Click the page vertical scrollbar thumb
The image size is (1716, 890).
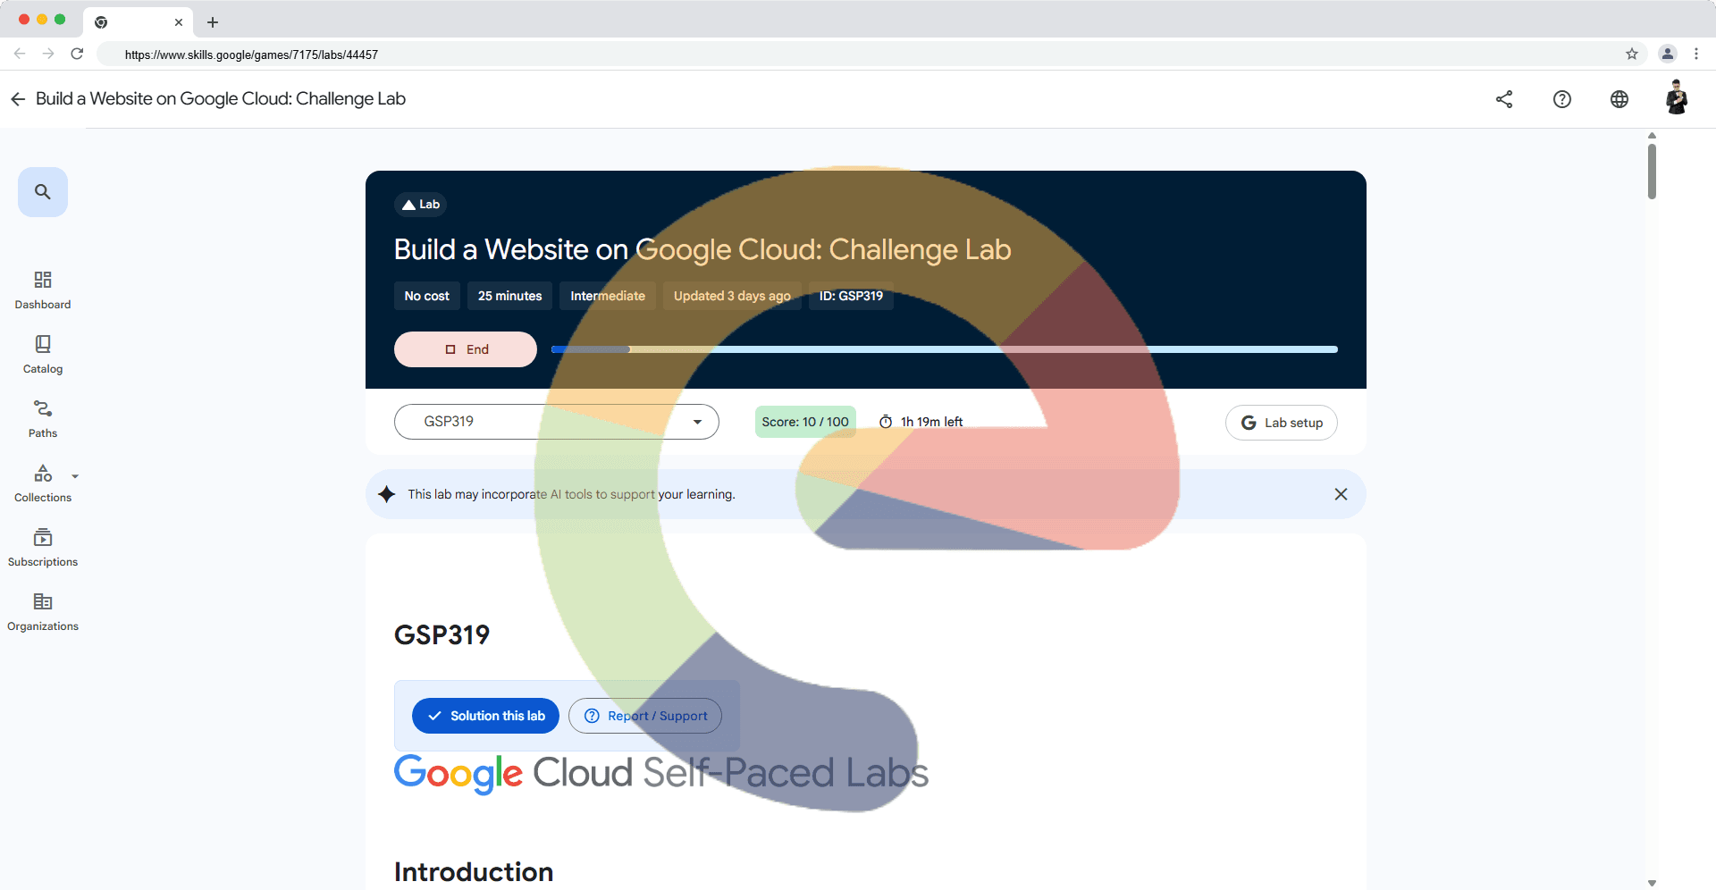click(x=1652, y=172)
